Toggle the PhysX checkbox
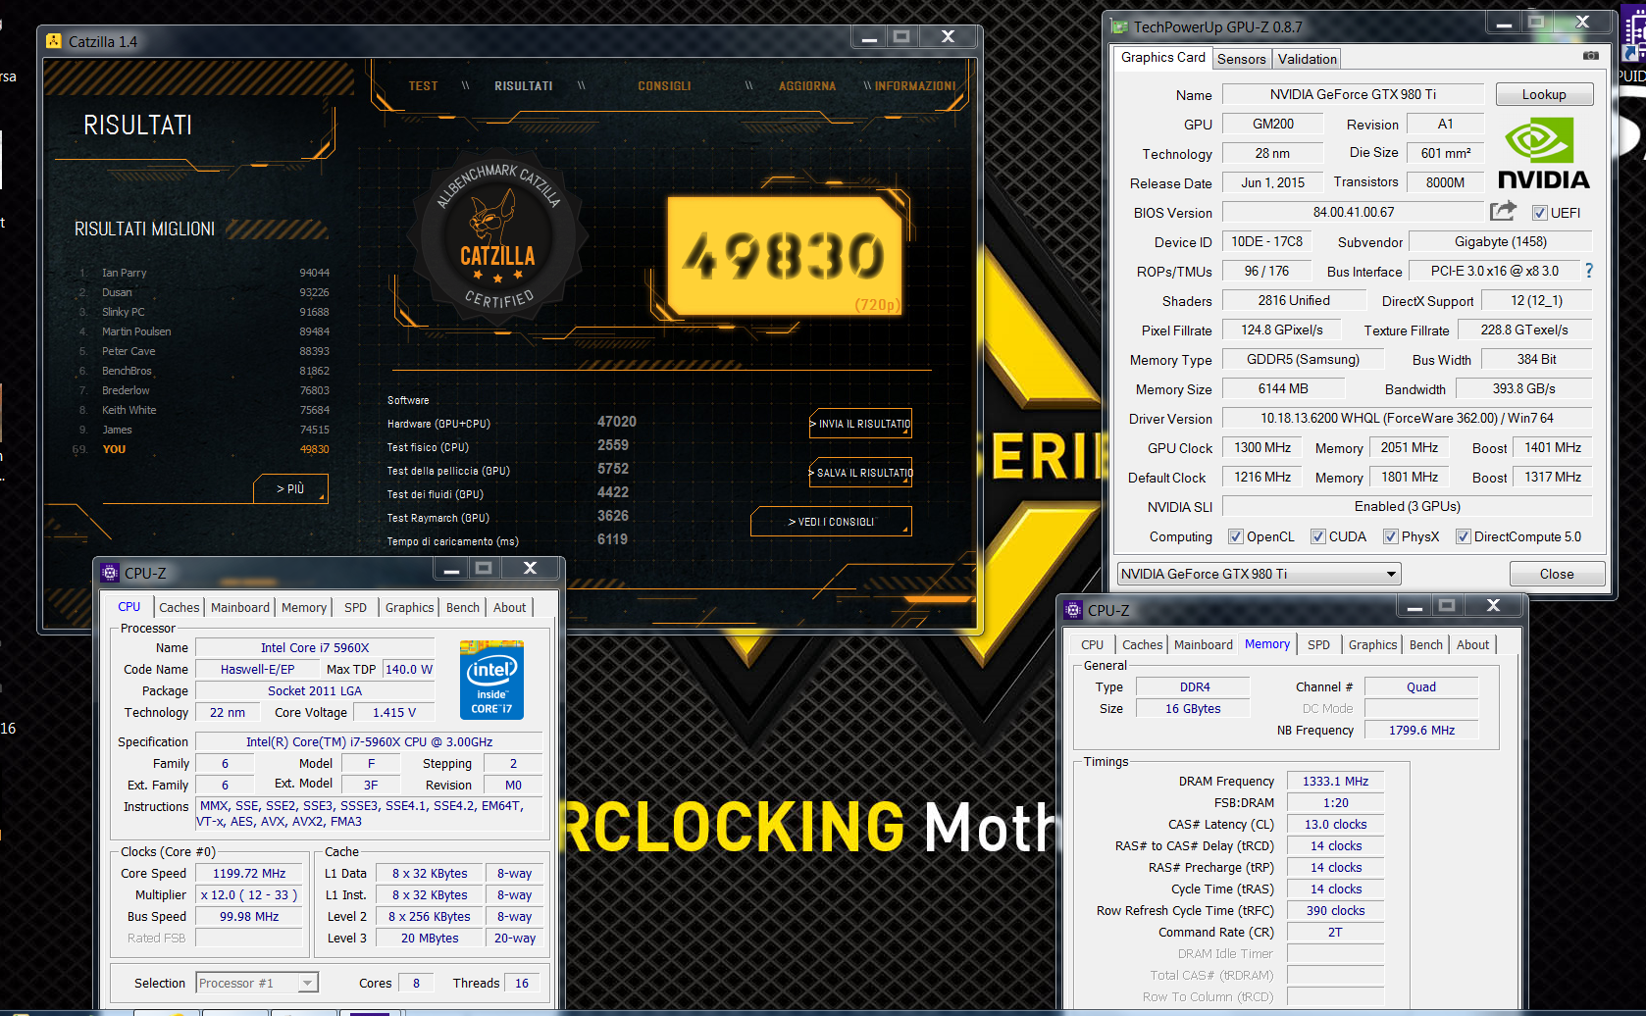1646x1016 pixels. pyautogui.click(x=1391, y=536)
